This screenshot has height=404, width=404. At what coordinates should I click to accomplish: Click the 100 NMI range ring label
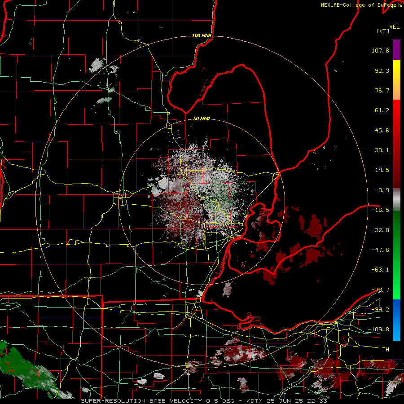202,35
